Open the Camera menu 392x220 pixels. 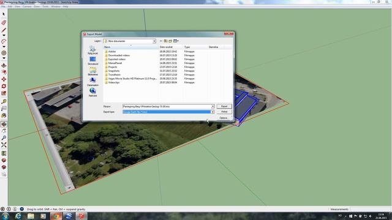point(27,7)
